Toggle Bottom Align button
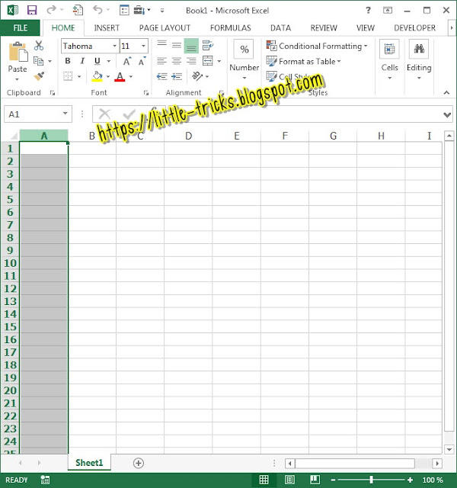Viewport: 457px width, 488px height. pos(191,46)
